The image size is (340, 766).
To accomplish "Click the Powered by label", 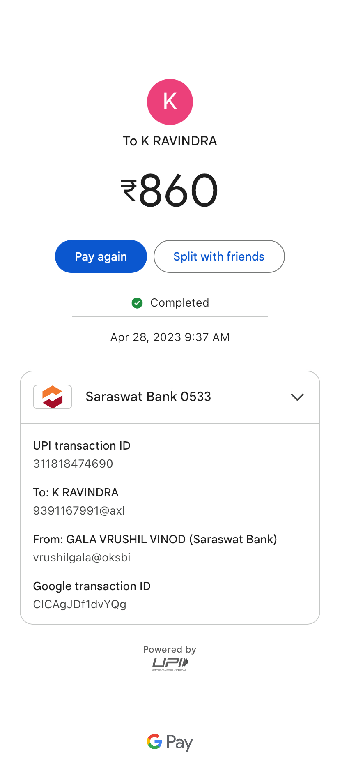I will (170, 649).
